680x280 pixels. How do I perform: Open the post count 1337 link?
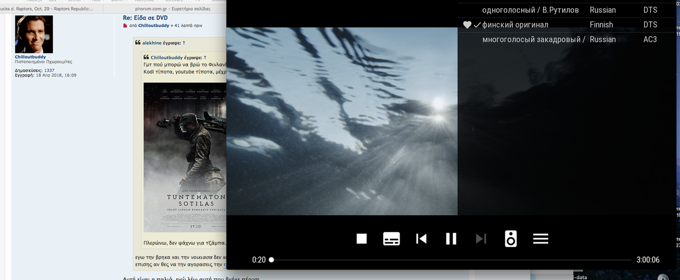click(x=49, y=70)
